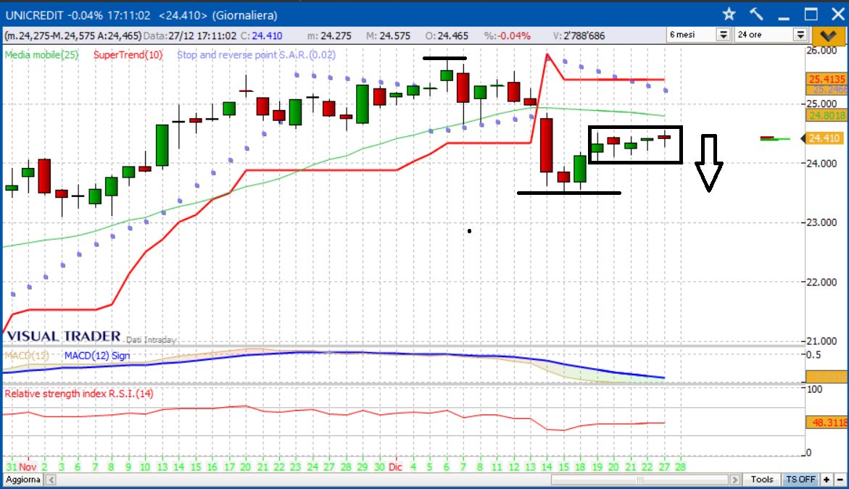
Task: Maximize the UNICREDIT chart window
Action: pos(811,14)
